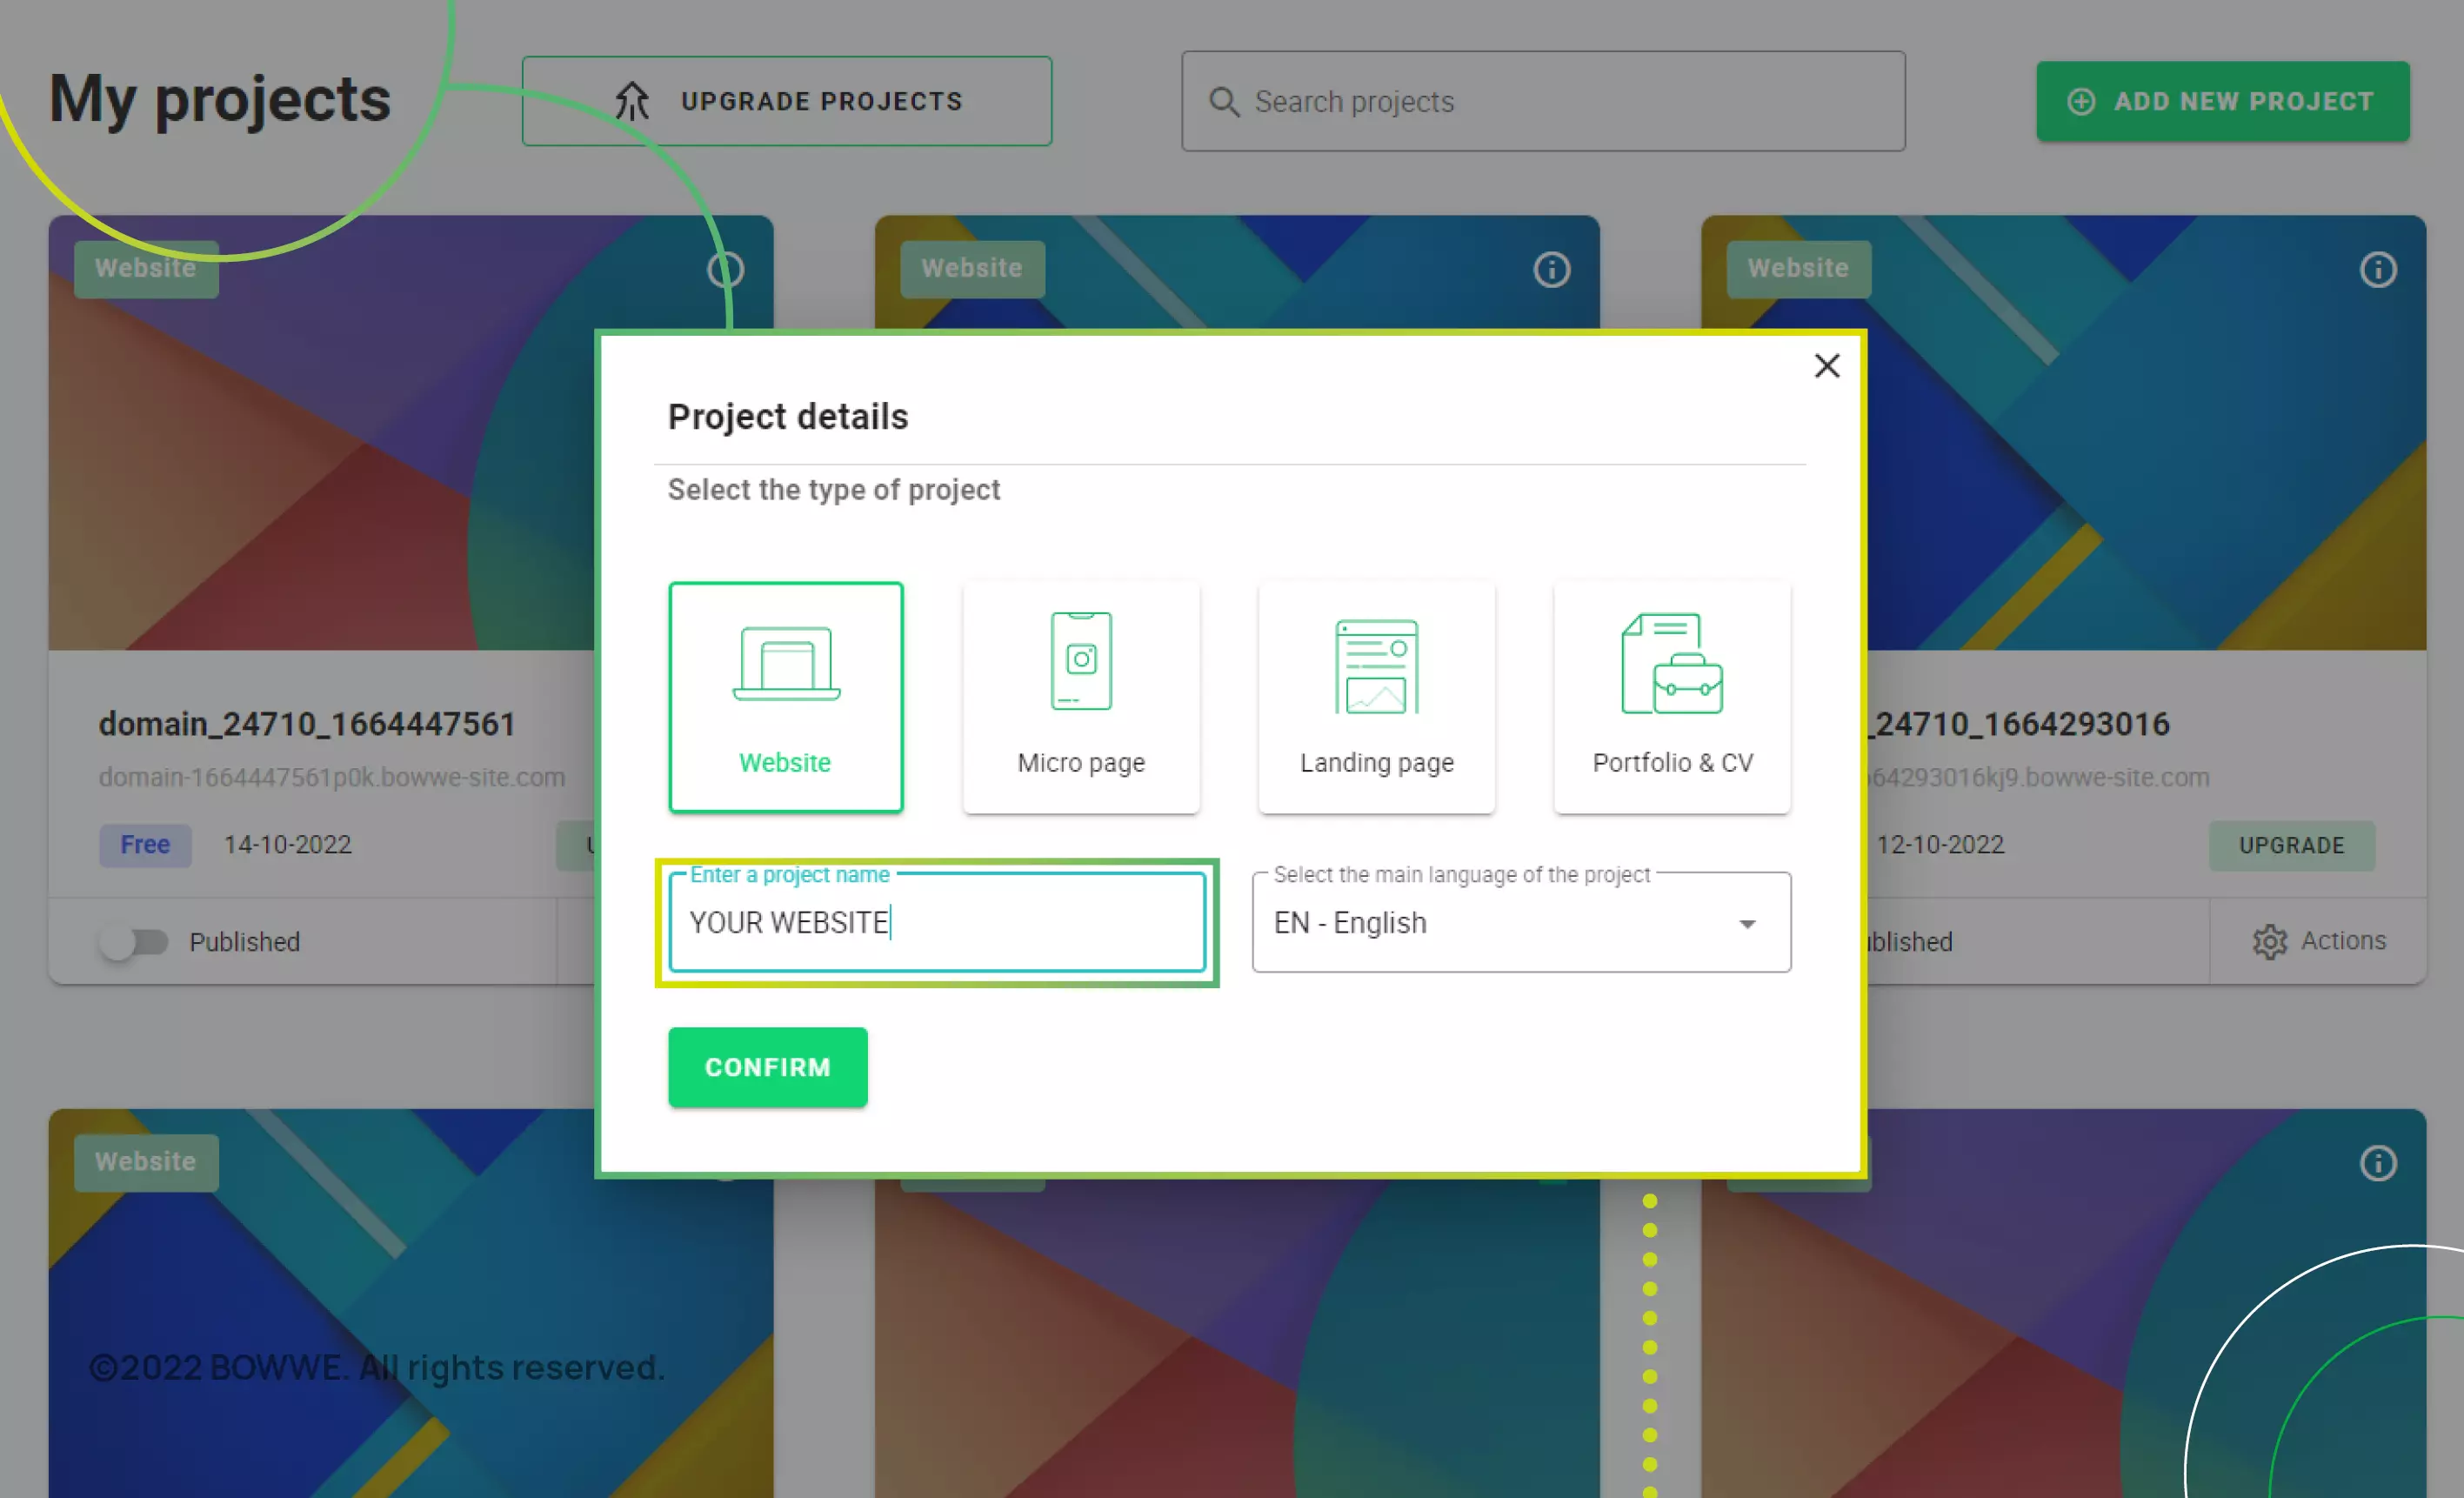Screen dimensions: 2464x1498
Task: Toggle Published switch for domain_24710_1664447561
Action: [x=135, y=942]
